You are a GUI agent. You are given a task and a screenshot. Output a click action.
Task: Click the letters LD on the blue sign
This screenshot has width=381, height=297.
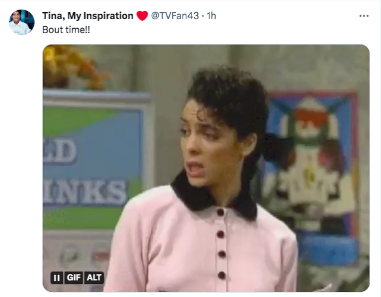point(60,151)
